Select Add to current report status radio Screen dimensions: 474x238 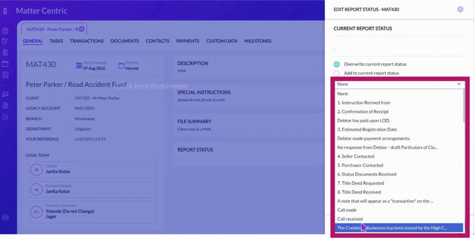[337, 73]
